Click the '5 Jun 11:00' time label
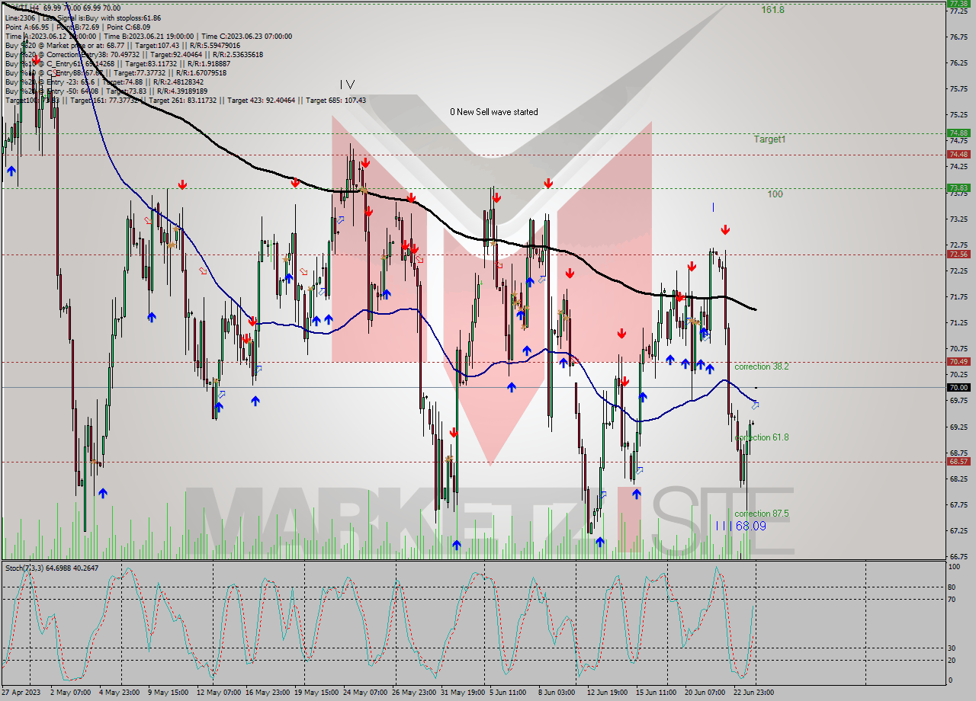 point(509,693)
